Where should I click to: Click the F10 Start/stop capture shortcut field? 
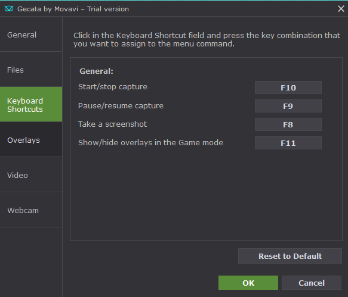pyautogui.click(x=288, y=87)
